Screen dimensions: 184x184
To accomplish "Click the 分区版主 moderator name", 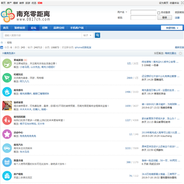I will click(171, 53).
